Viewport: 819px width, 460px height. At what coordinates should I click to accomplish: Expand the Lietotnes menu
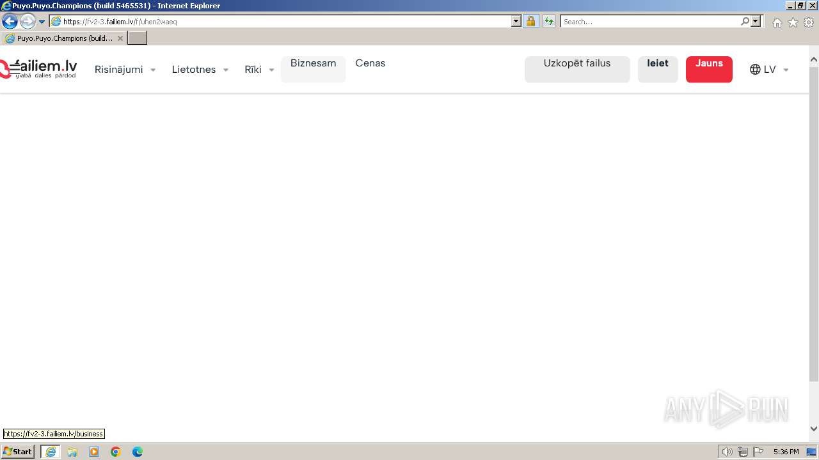click(x=200, y=70)
